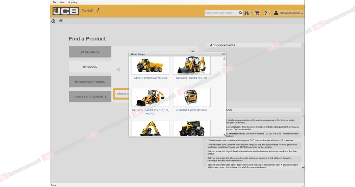The image size is (355, 187).
Task: Click the wear parts and accessories news item
Action: click(253, 166)
